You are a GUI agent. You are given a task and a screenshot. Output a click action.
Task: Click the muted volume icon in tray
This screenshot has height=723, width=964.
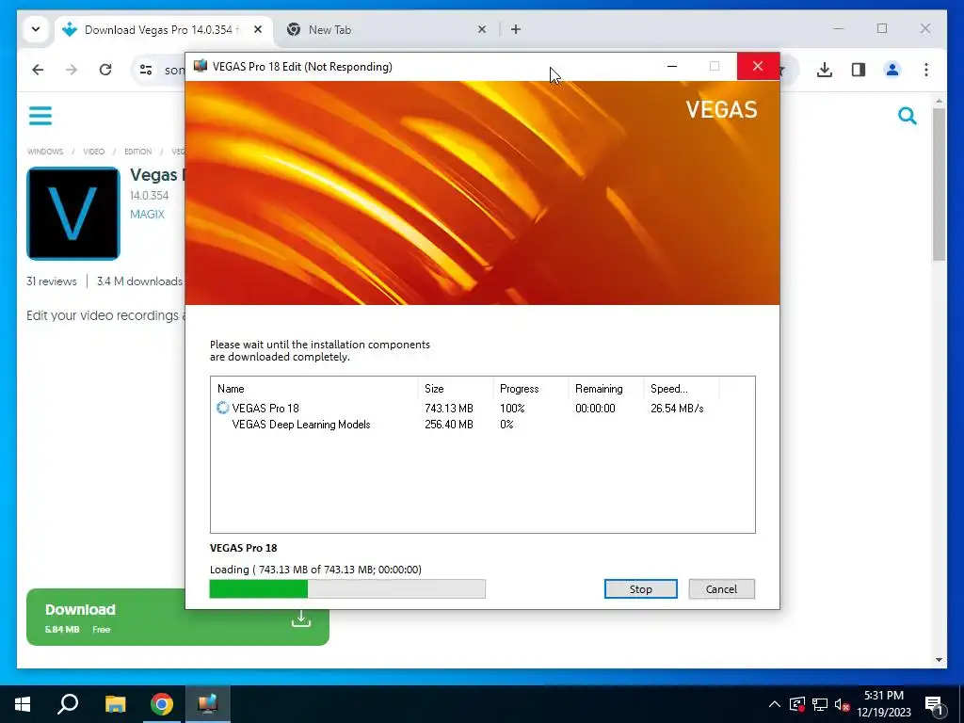click(843, 704)
